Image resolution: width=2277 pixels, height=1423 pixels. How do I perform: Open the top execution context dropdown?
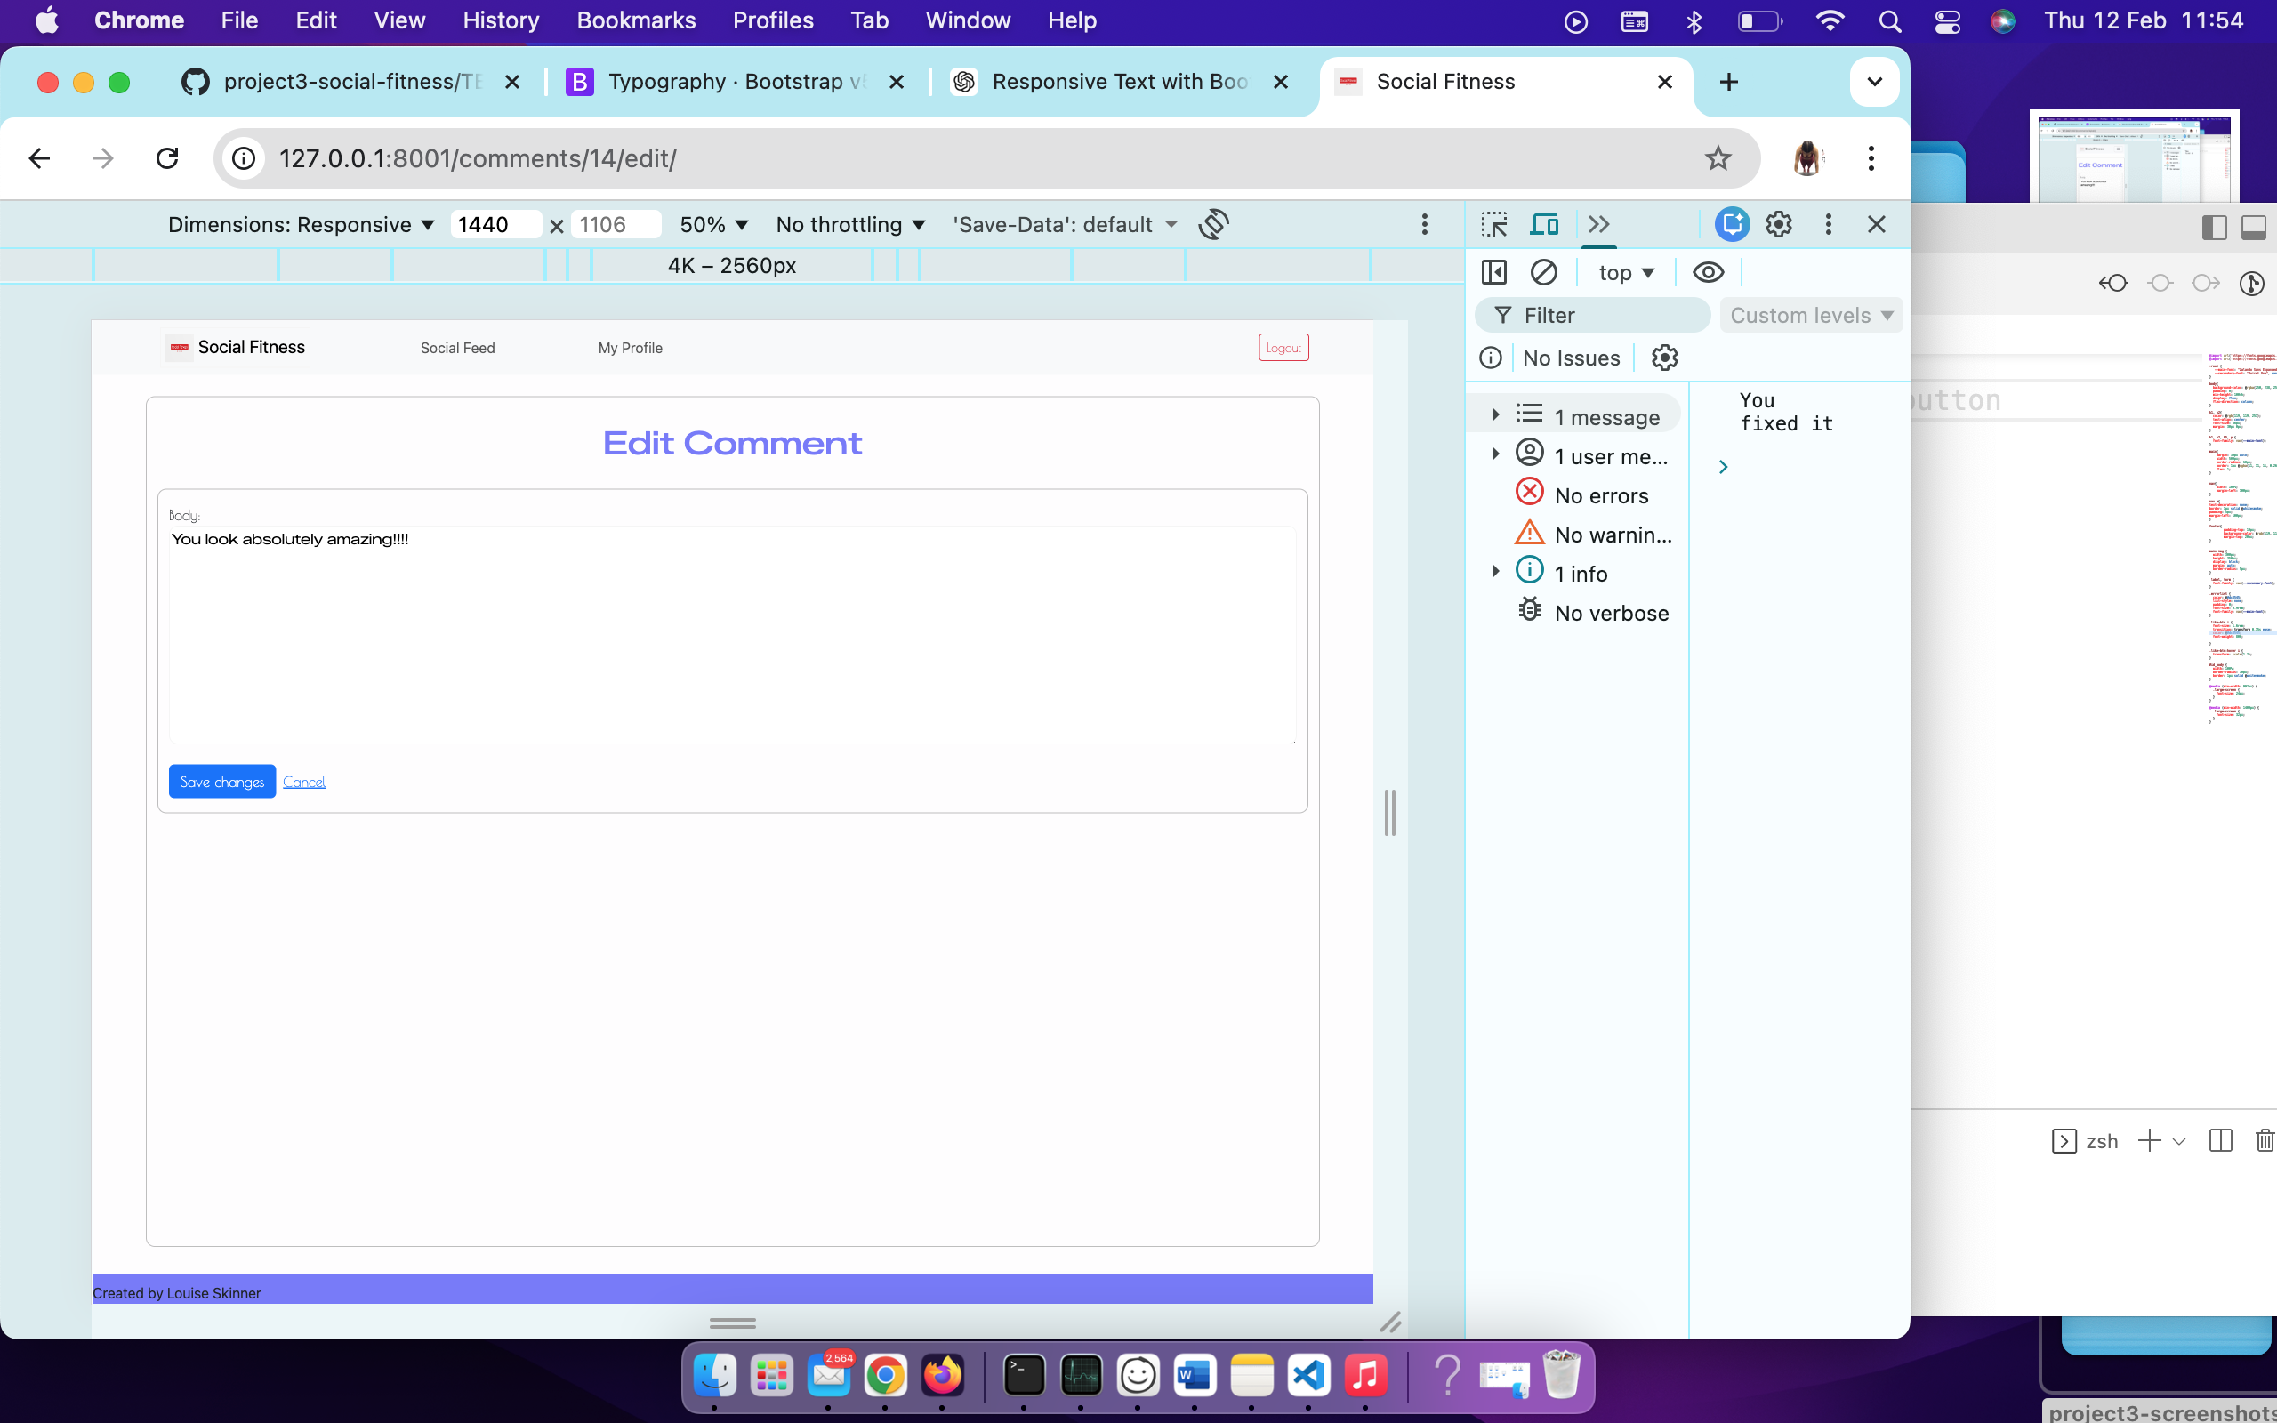click(x=1625, y=272)
